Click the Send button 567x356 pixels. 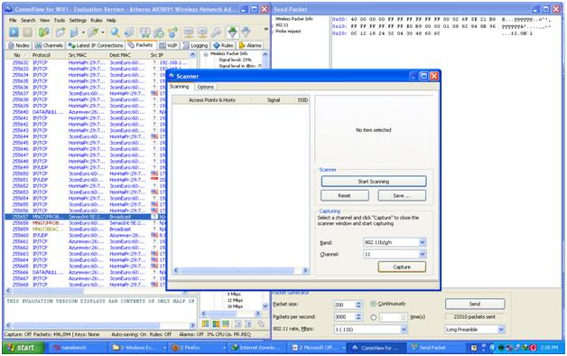[475, 304]
